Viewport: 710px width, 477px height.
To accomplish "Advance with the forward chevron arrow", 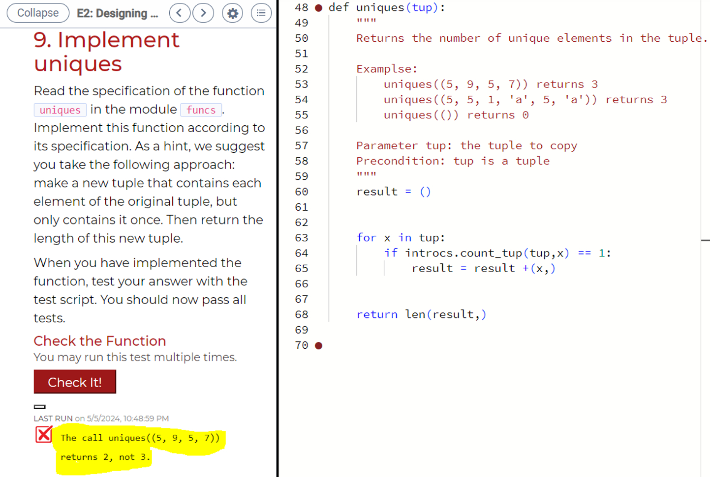I will point(203,13).
